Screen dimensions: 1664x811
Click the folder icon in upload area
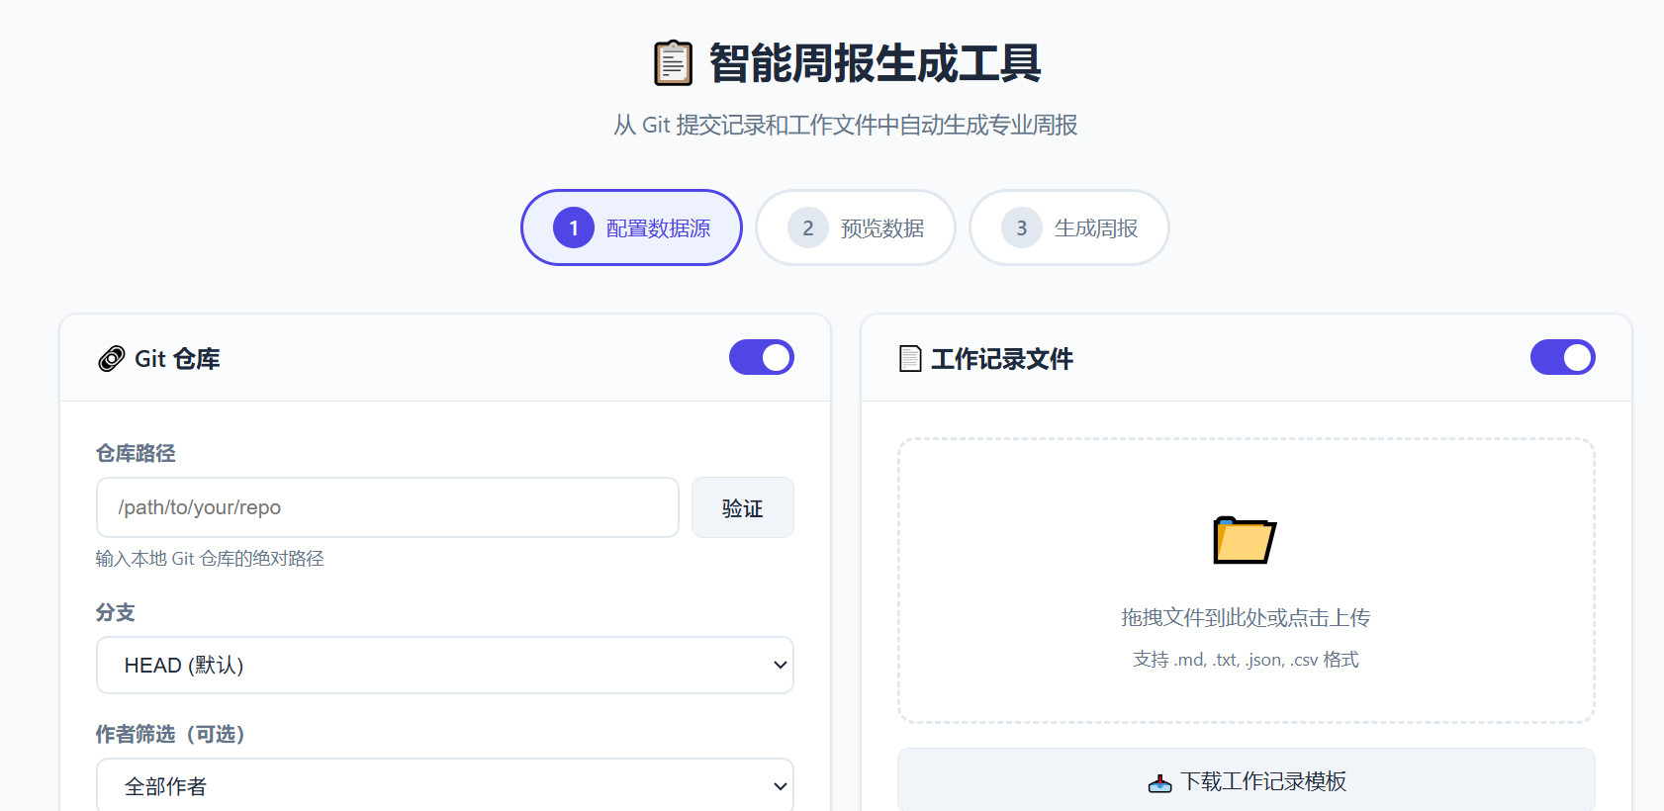pos(1245,540)
